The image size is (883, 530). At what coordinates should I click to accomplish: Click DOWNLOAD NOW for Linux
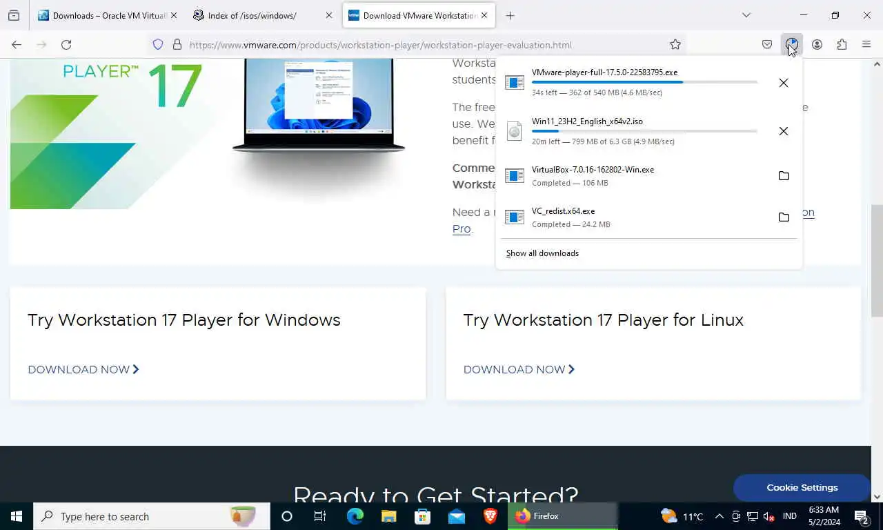click(x=519, y=369)
